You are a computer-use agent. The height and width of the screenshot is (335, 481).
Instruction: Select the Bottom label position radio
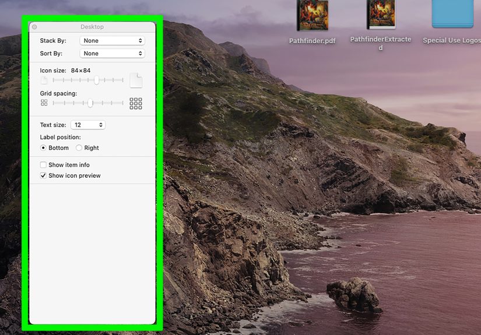[43, 148]
